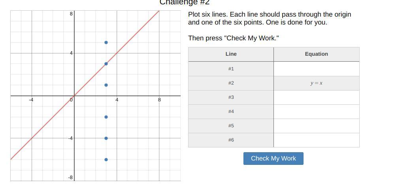The width and height of the screenshot is (396, 185).
Task: Click the Equation cell for line #6
Action: coord(316,140)
